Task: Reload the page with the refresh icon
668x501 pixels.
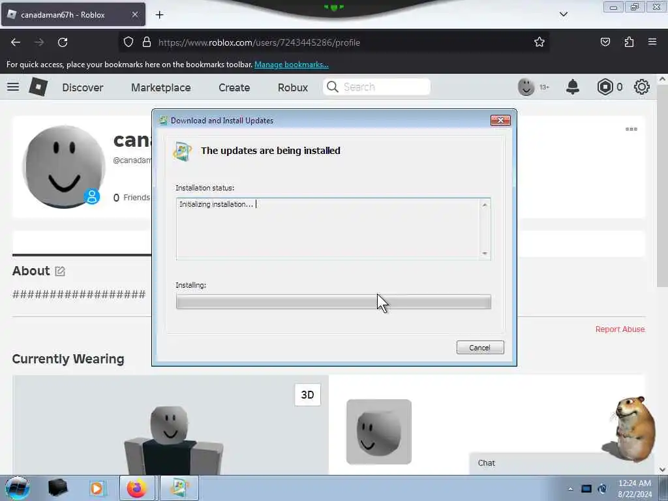Action: point(63,42)
